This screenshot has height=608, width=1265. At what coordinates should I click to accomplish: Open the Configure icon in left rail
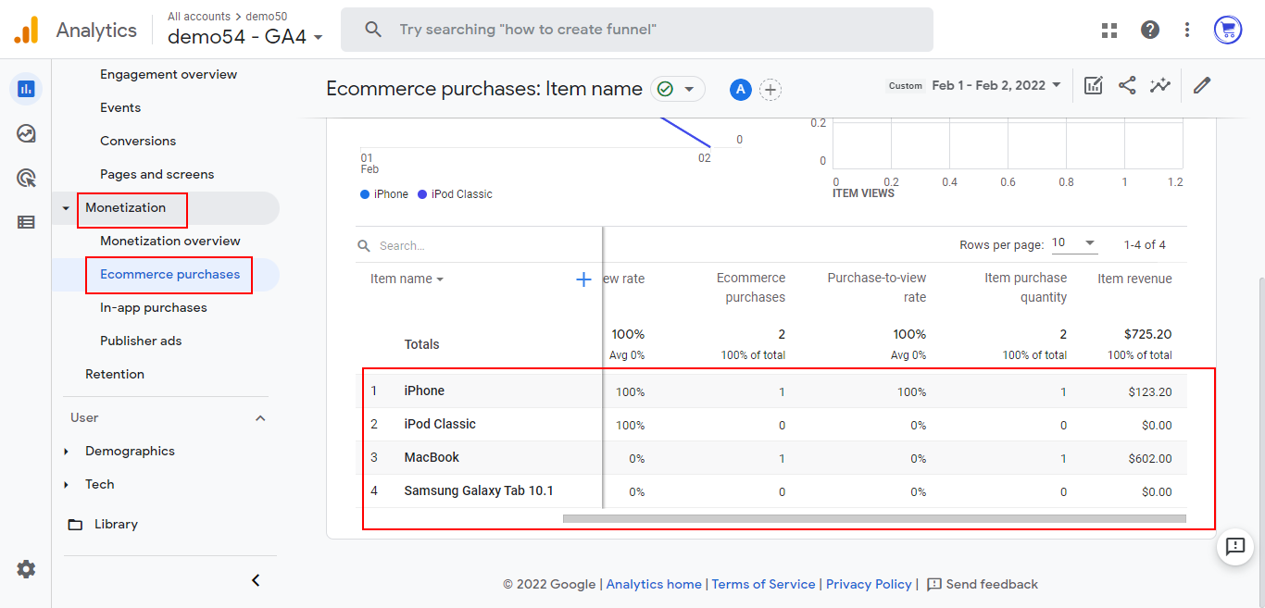26,222
